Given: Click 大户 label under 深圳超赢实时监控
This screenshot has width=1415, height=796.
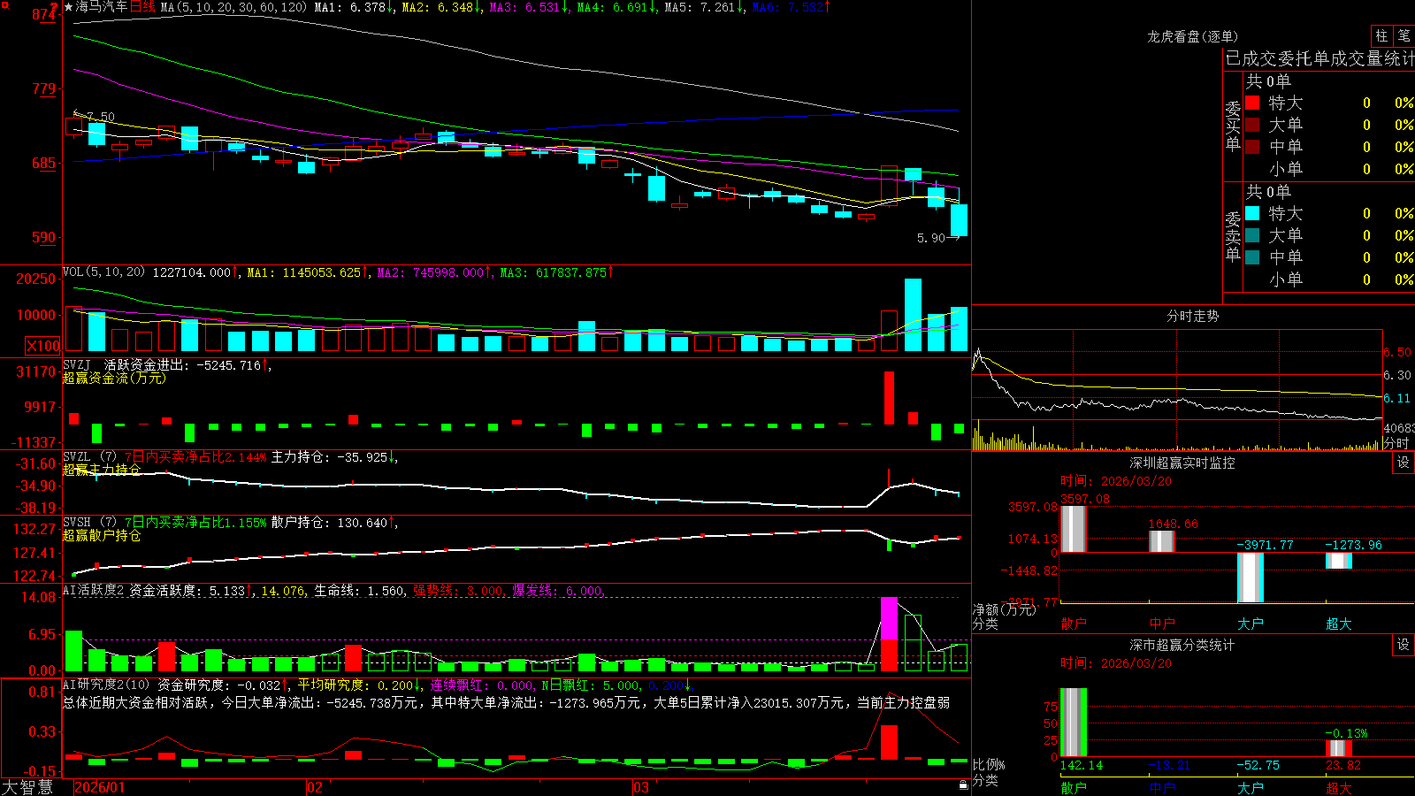Looking at the screenshot, I should 1251,624.
